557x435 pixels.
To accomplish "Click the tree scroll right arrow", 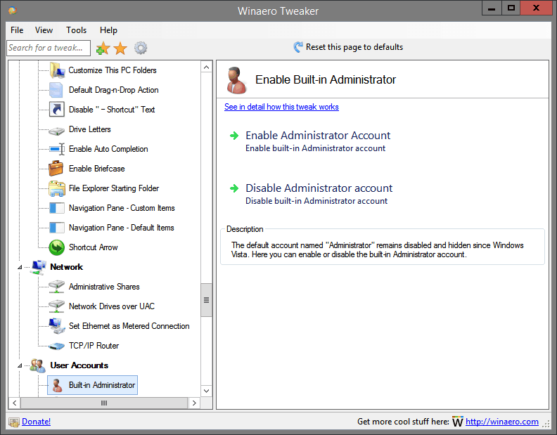I will tap(194, 403).
